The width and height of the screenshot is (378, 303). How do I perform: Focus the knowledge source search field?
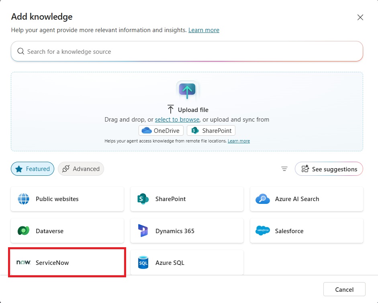tap(187, 51)
